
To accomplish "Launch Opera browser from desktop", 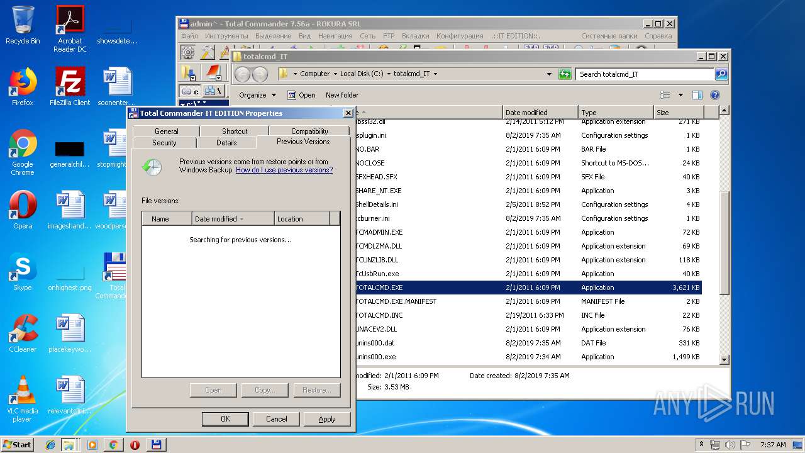I will [23, 210].
